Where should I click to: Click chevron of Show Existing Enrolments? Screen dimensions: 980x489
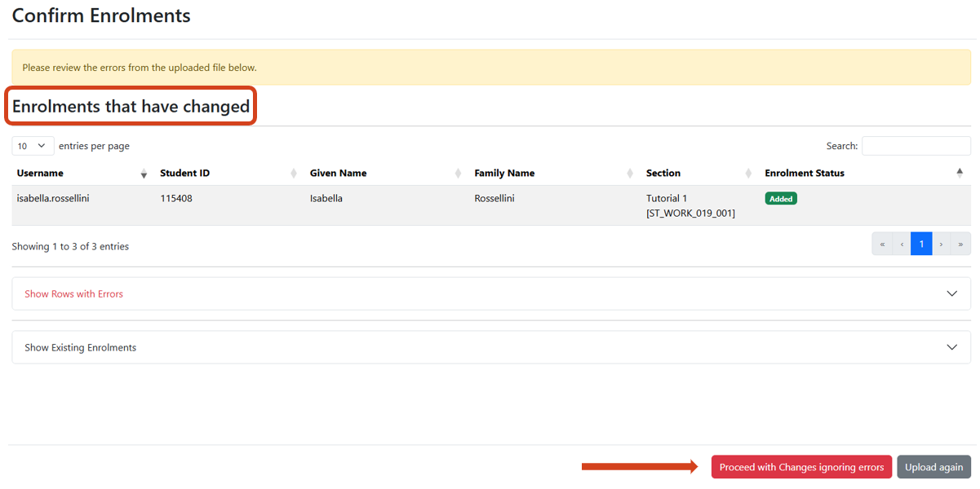pyautogui.click(x=951, y=347)
